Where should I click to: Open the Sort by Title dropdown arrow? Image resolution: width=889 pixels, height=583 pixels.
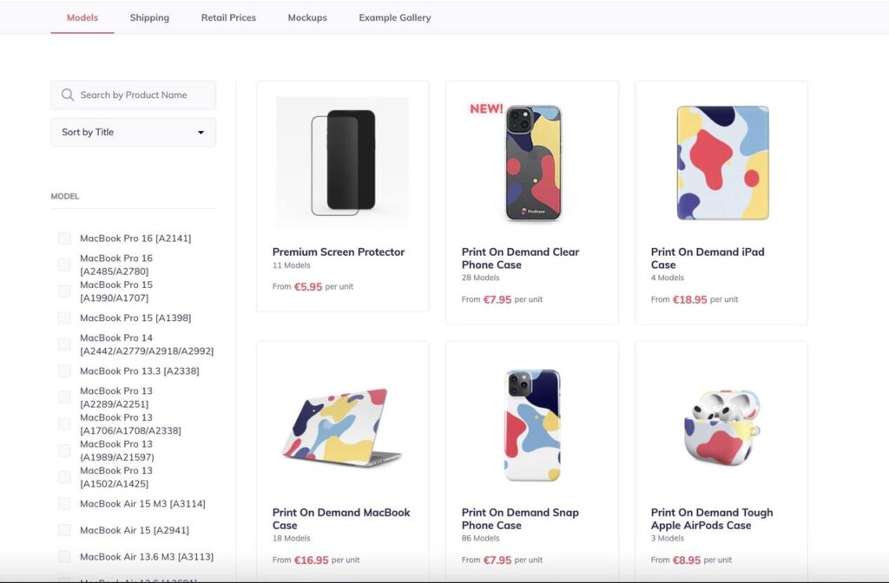[x=202, y=132]
